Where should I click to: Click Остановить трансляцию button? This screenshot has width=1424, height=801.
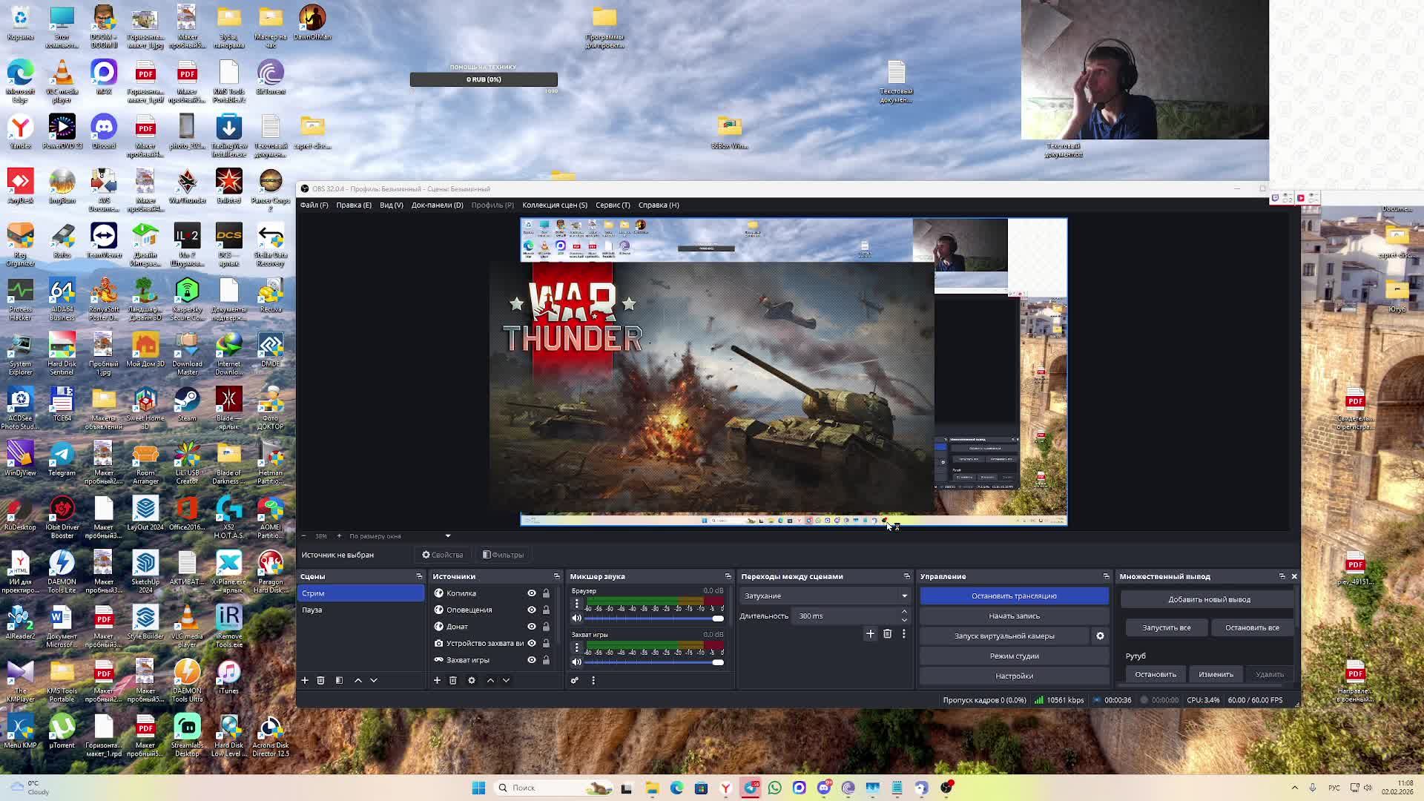pyautogui.click(x=1013, y=596)
